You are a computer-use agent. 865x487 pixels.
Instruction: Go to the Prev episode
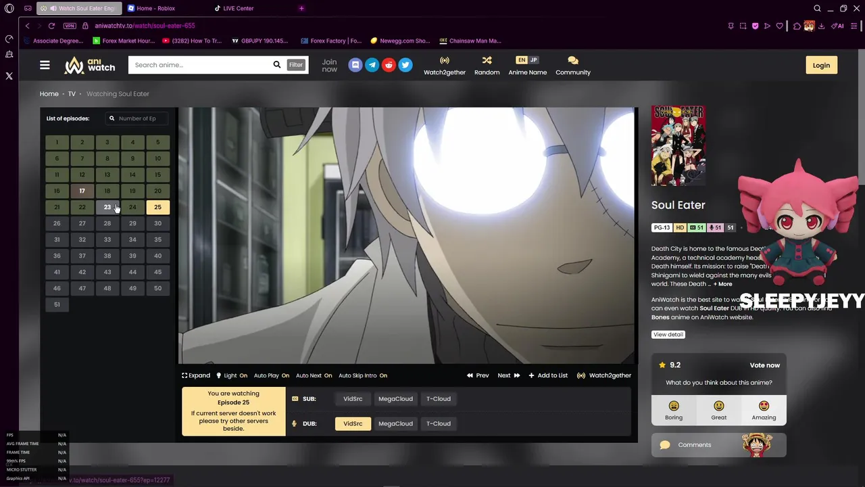pos(478,375)
